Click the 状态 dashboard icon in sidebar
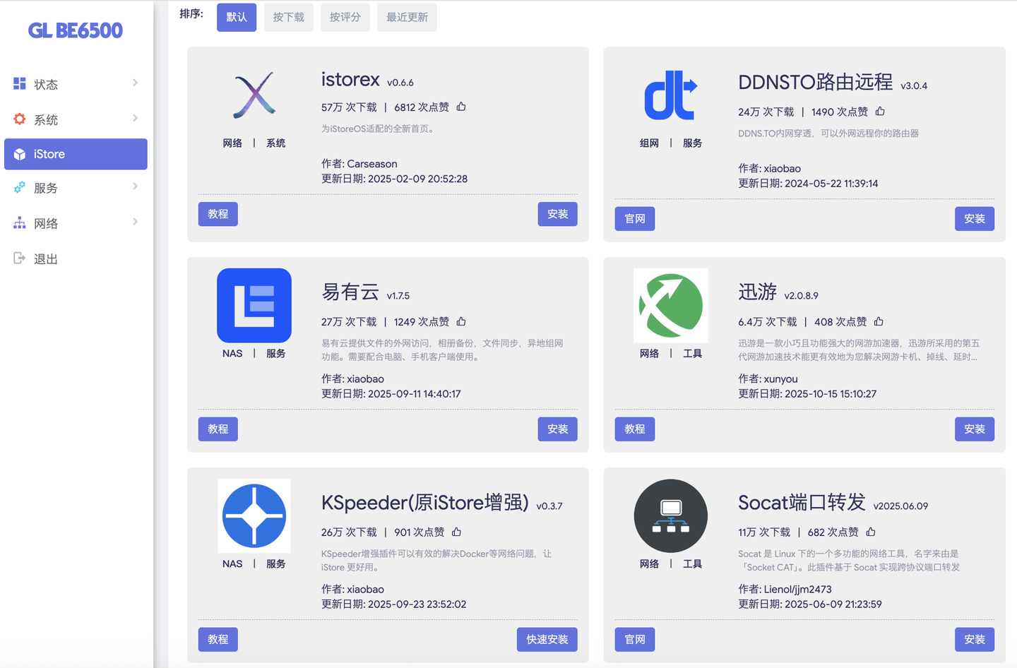This screenshot has height=668, width=1017. [x=20, y=83]
